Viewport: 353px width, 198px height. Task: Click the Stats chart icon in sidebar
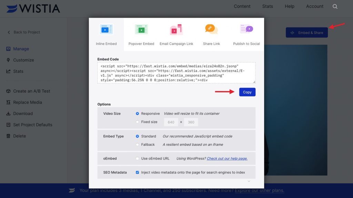point(8,71)
